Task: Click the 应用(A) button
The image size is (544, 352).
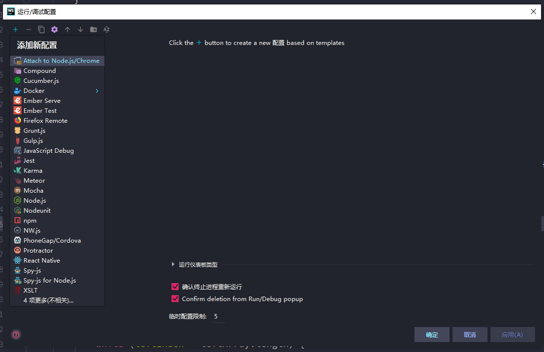Action: tap(512, 335)
